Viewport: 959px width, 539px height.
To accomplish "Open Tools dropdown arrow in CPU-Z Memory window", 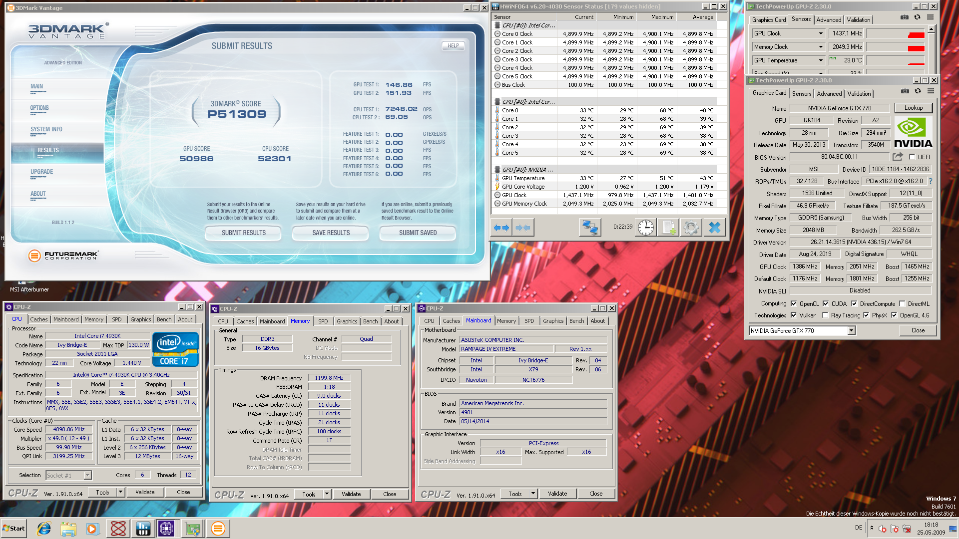I will [x=327, y=494].
